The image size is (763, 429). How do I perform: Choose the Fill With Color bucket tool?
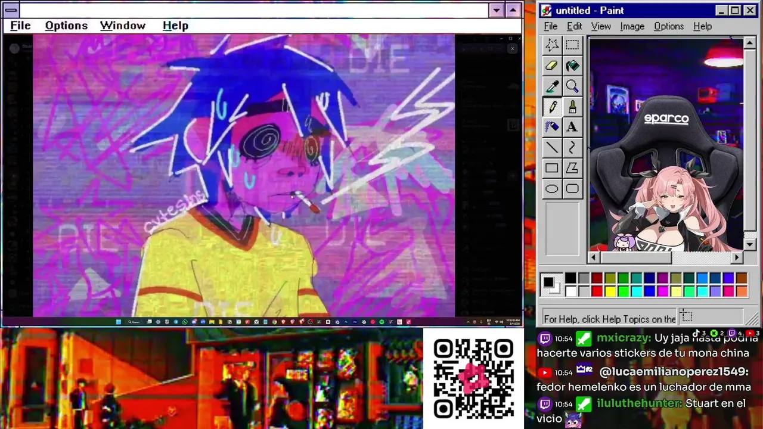(x=572, y=66)
